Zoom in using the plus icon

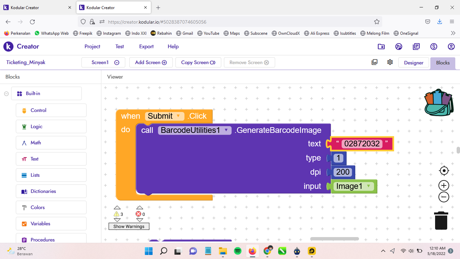pyautogui.click(x=444, y=185)
